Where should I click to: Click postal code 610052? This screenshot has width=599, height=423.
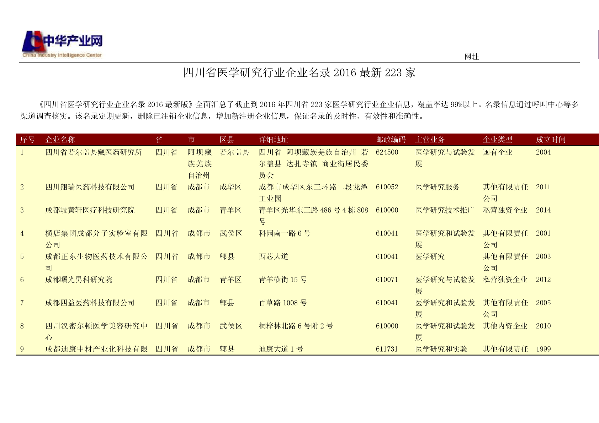tap(387, 187)
